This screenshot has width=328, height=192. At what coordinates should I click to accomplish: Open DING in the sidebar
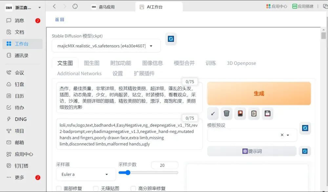pos(22,119)
